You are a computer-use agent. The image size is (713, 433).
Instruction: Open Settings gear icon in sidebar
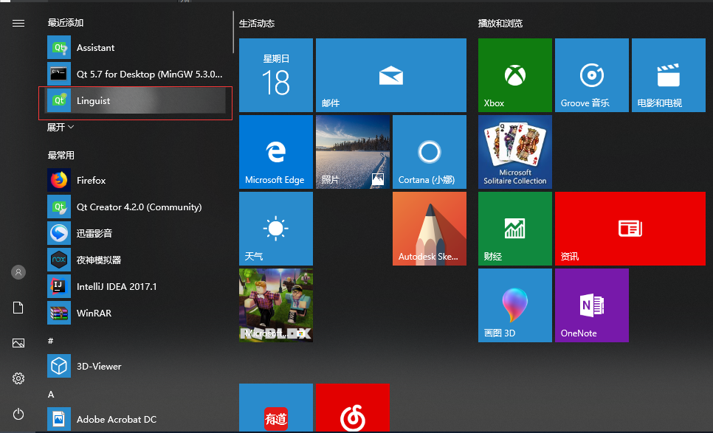[18, 378]
